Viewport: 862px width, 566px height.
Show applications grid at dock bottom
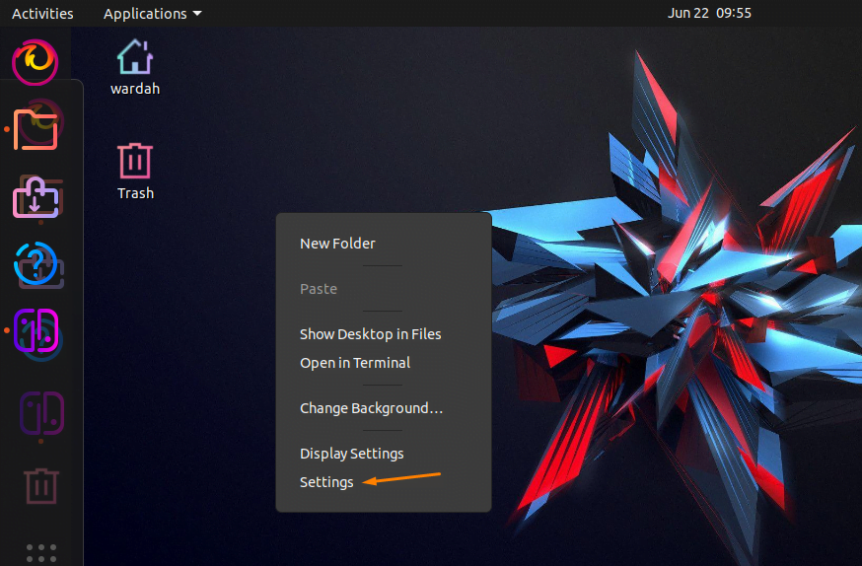click(41, 552)
